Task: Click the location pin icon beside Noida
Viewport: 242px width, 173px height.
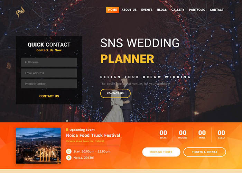Action: [x=69, y=158]
